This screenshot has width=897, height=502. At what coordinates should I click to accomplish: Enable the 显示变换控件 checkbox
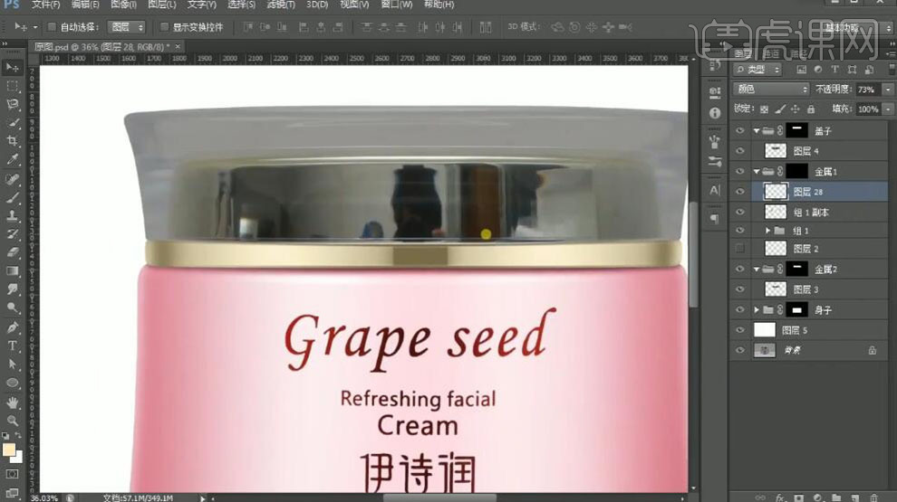coord(164,27)
